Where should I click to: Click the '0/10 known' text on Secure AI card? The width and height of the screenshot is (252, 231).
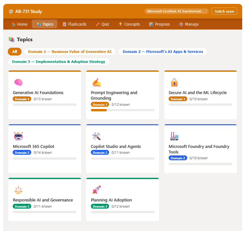point(199,99)
